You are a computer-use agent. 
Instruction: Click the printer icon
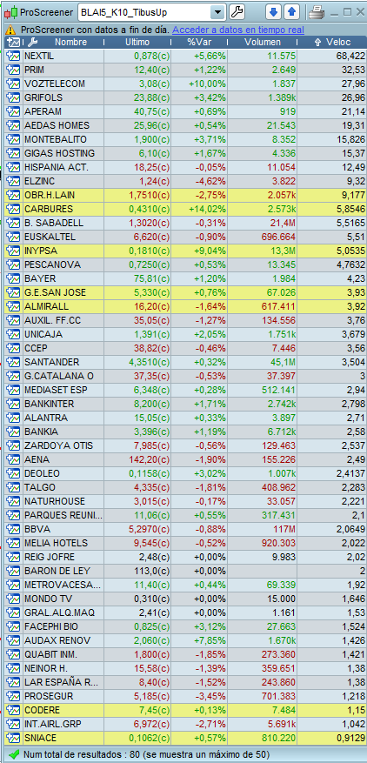(x=317, y=12)
